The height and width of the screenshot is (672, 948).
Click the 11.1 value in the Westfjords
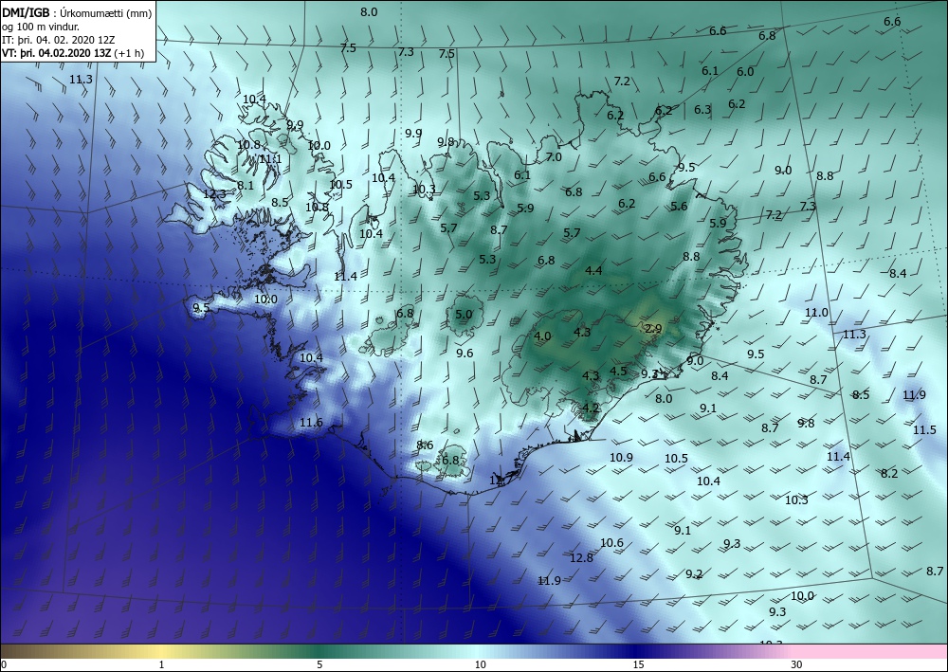point(270,159)
